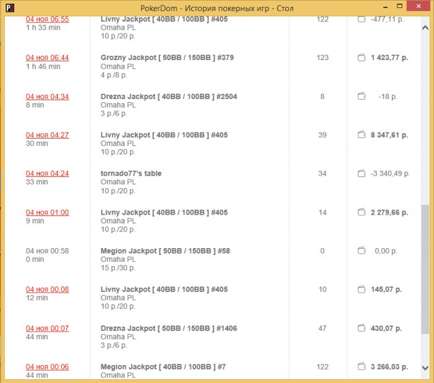Click wallet icon beside -3 340,49 р.
Image resolution: width=434 pixels, height=383 pixels.
pyautogui.click(x=361, y=173)
